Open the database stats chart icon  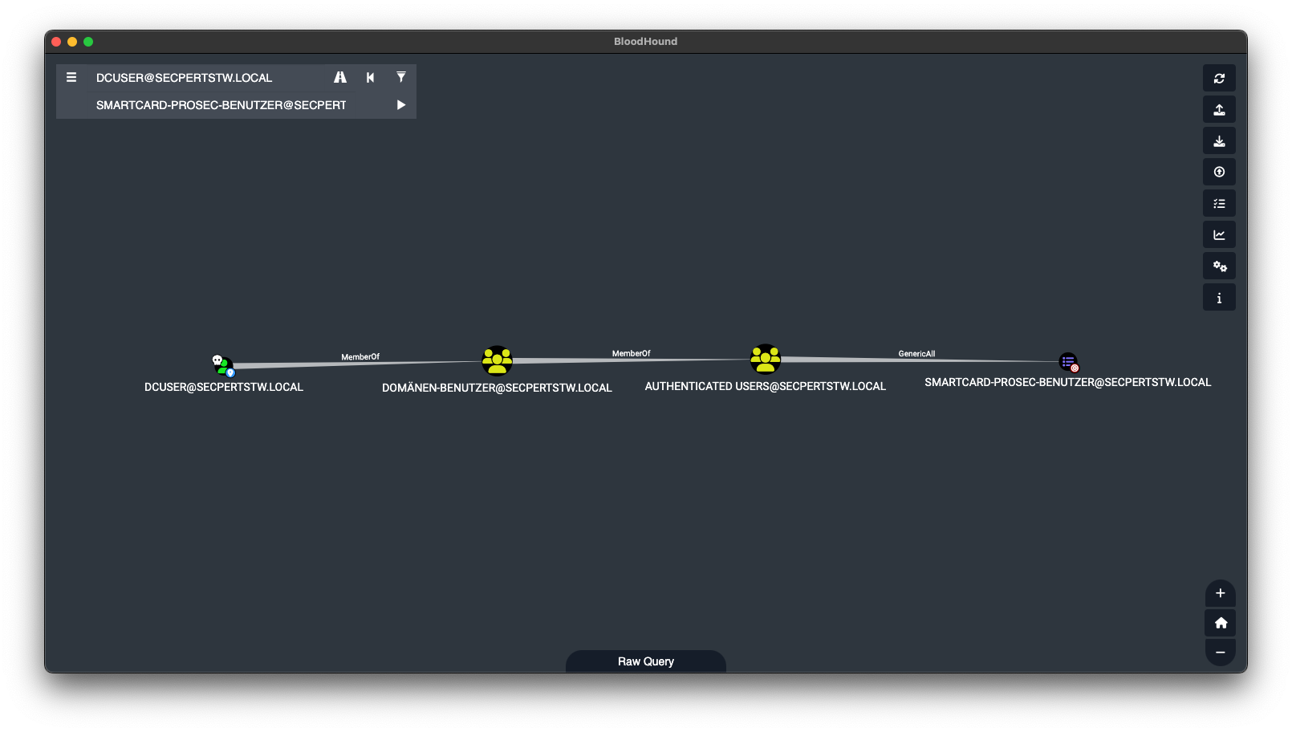(x=1219, y=234)
